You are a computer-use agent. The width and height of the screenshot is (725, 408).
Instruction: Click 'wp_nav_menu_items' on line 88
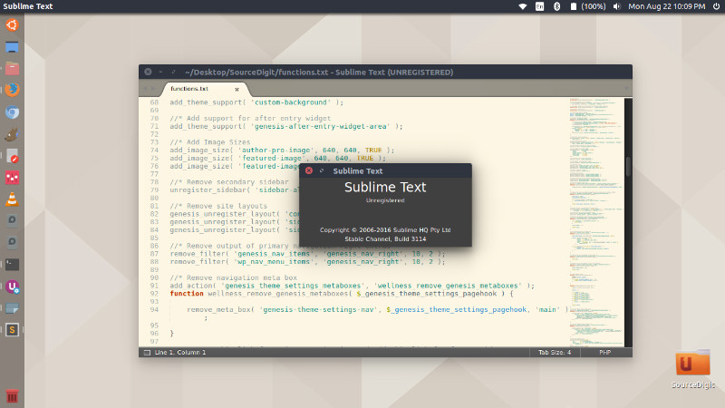275,262
